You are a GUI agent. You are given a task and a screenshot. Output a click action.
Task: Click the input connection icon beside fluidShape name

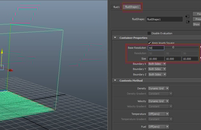coord(187,16)
